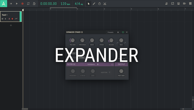The width and height of the screenshot is (194, 110).
Task: Change the 4/4 time signature
Action: click(x=79, y=4)
